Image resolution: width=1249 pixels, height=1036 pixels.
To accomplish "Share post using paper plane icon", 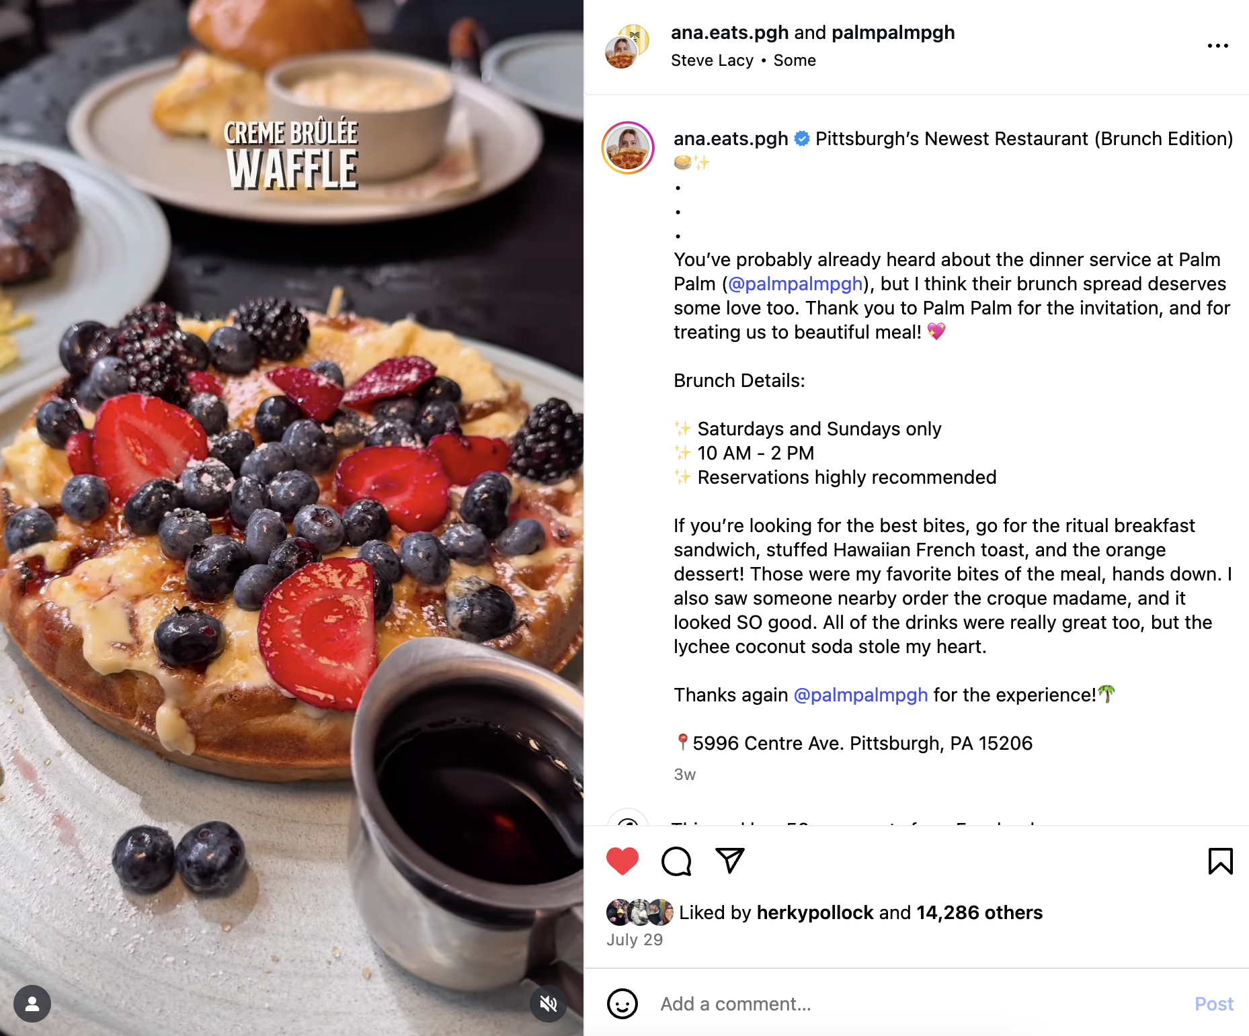I will (x=730, y=861).
